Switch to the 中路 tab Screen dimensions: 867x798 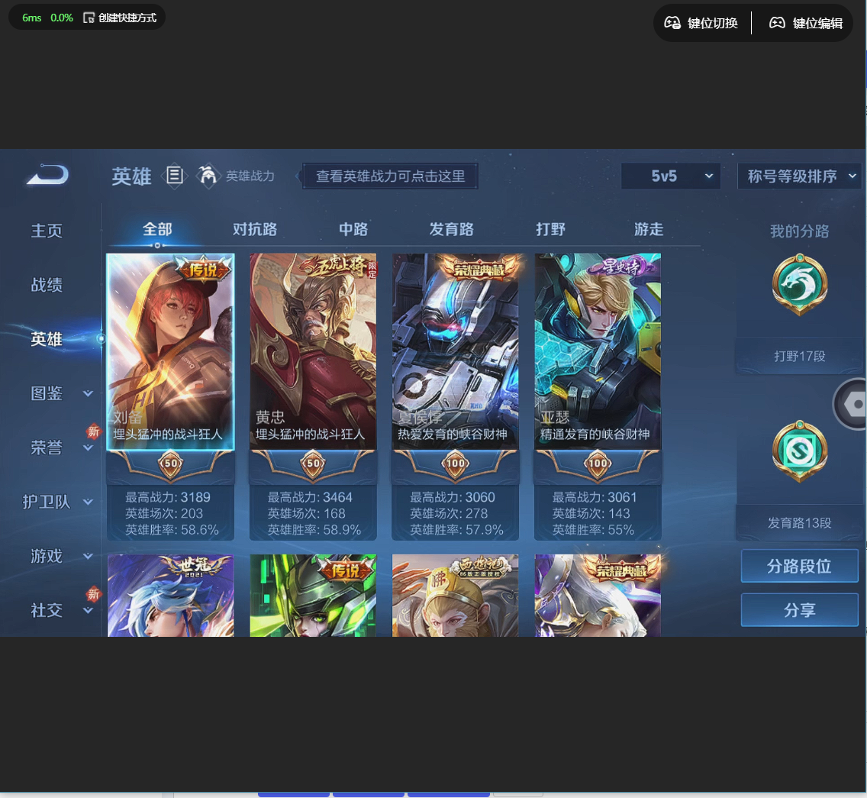click(353, 229)
